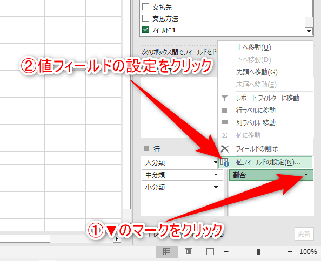This screenshot has height=261, width=321.
Task: Select 上へ移動(U) from the context menu
Action: pos(253,47)
